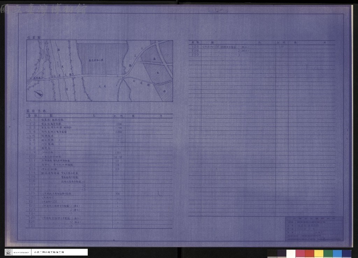Select the yellow color calibration swatch
The image size is (358, 258).
click(x=319, y=254)
